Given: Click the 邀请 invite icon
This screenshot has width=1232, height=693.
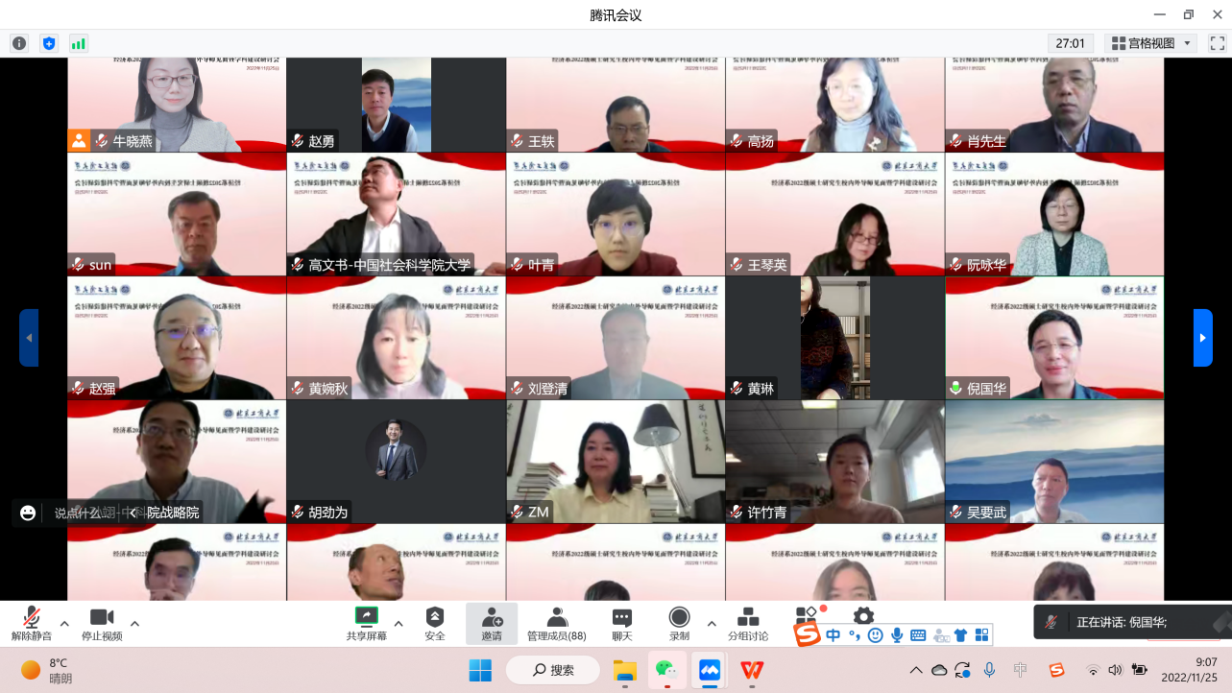Looking at the screenshot, I should click(492, 623).
